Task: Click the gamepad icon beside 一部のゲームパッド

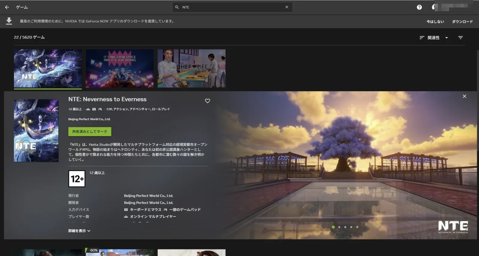Action: (x=166, y=210)
